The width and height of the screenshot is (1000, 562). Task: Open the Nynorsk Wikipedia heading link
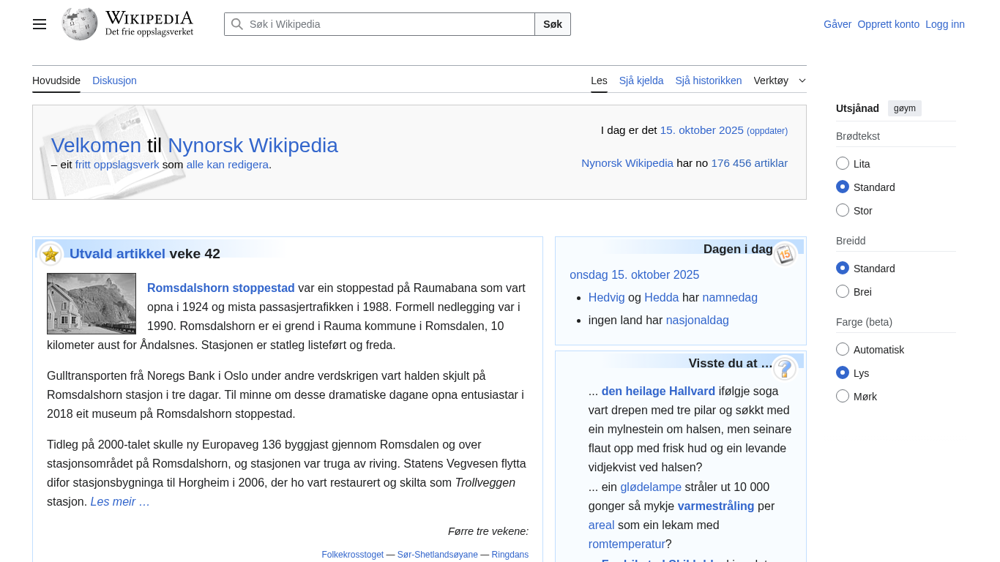click(253, 146)
